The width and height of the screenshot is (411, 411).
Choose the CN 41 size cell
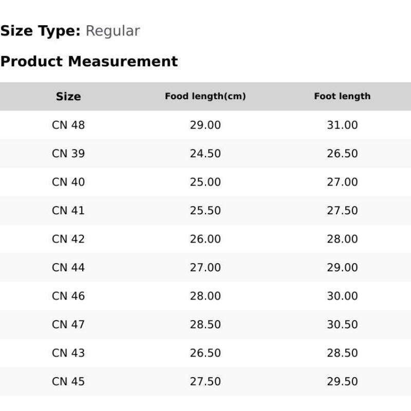[68, 211]
